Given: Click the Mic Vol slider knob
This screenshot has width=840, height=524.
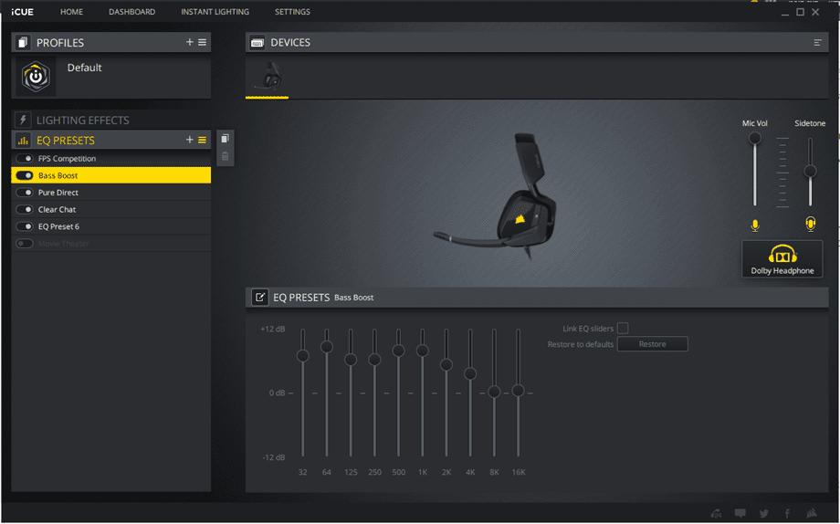Looking at the screenshot, I should 755,138.
